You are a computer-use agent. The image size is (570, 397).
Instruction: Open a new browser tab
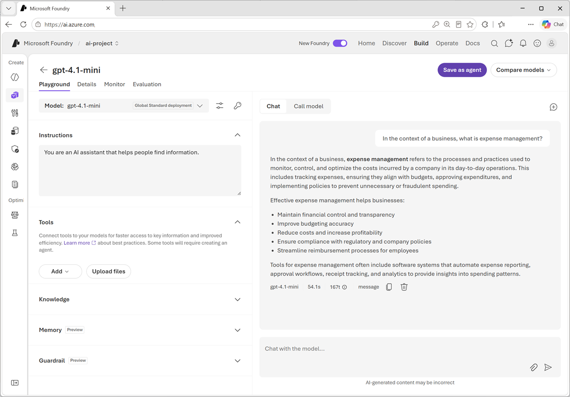coord(123,8)
